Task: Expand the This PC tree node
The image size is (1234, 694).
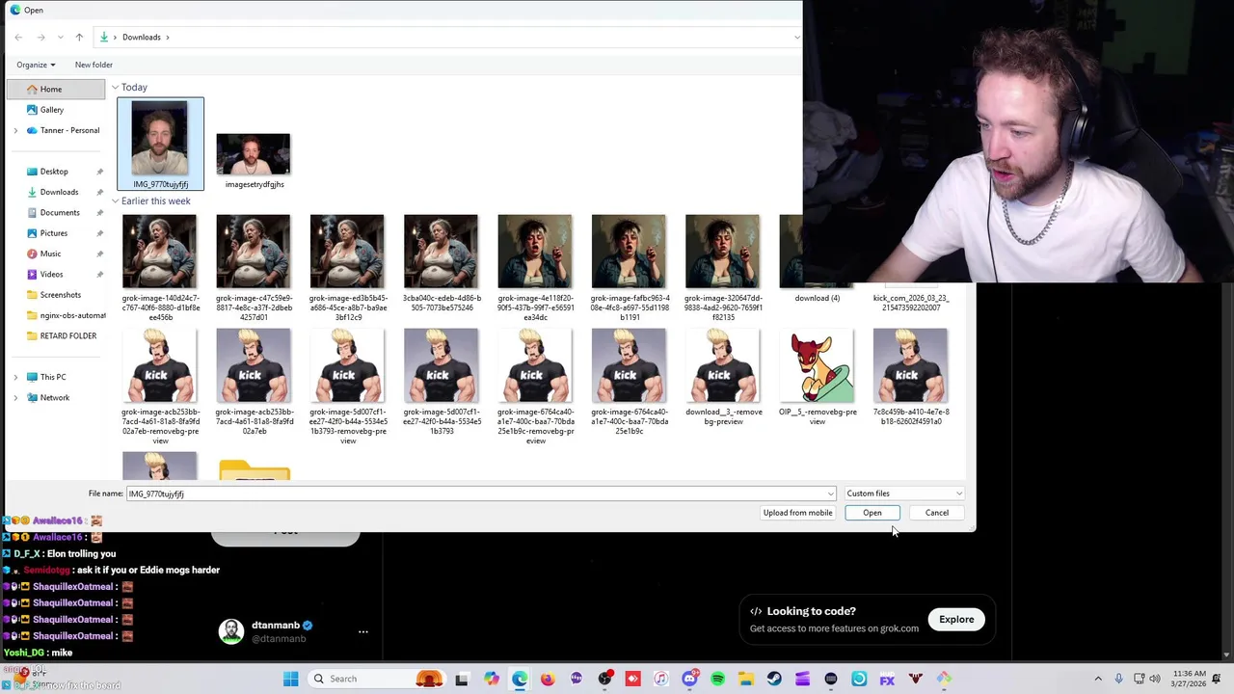Action: pyautogui.click(x=15, y=377)
